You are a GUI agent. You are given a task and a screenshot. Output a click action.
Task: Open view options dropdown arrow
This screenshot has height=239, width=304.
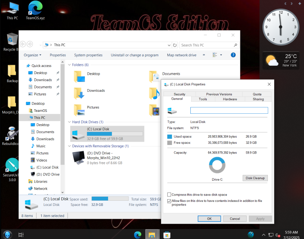(x=221, y=55)
